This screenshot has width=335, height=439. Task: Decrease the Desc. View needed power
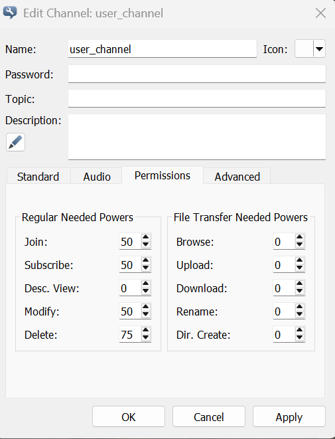pyautogui.click(x=145, y=291)
